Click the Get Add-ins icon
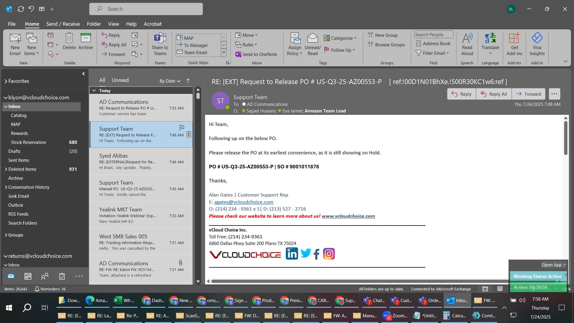The image size is (574, 323). tap(515, 38)
